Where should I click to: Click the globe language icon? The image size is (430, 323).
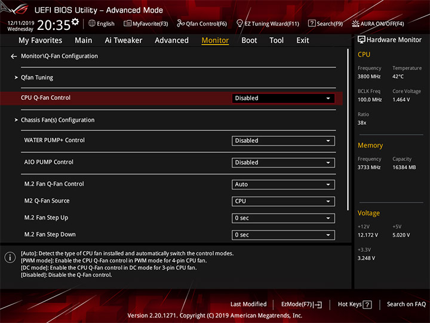92,23
